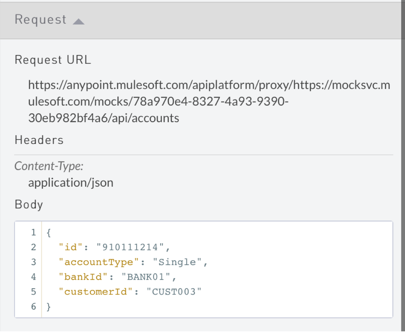Viewport: 405px width, 332px height.
Task: Click the Body section label
Action: 29,205
